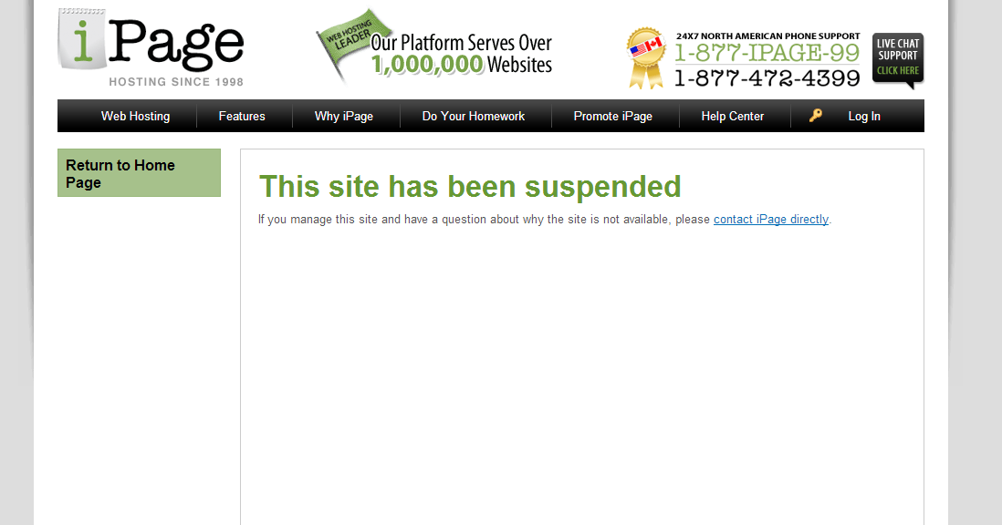The height and width of the screenshot is (525, 1002).
Task: Click Hosting Since 1998 tagline
Action: click(x=176, y=82)
